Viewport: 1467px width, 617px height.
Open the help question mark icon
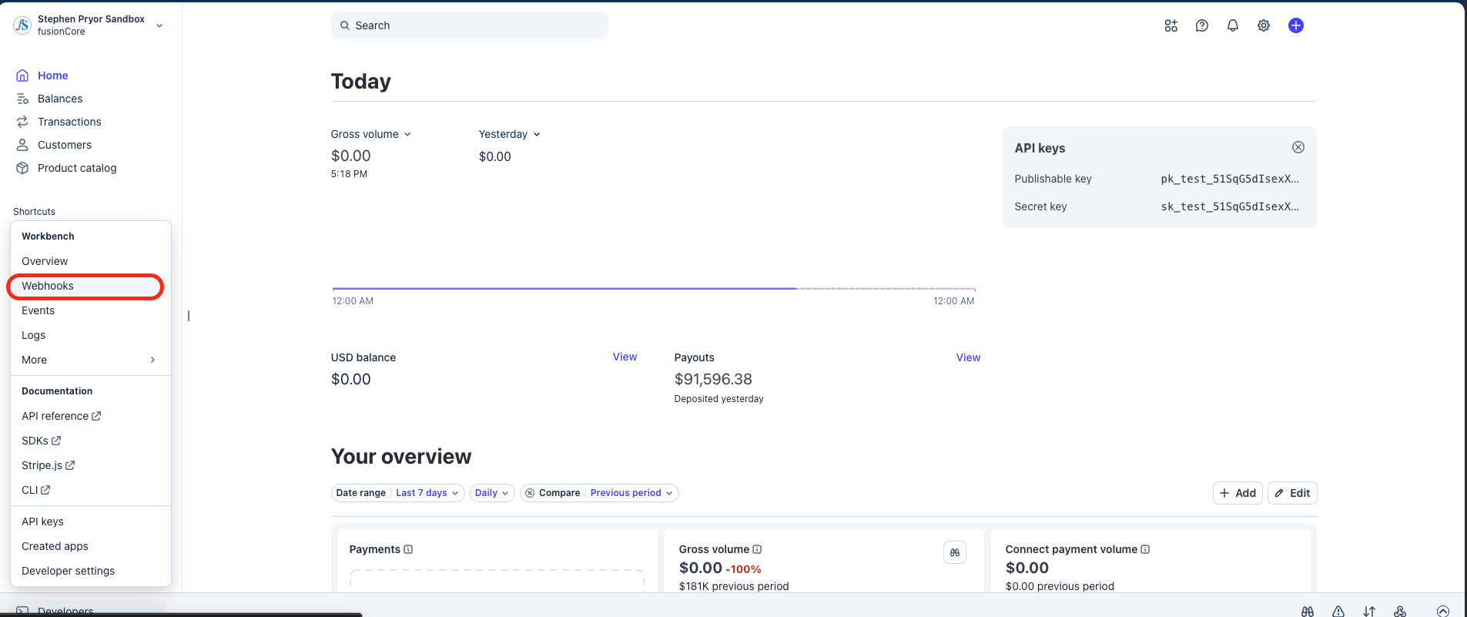[x=1201, y=25]
